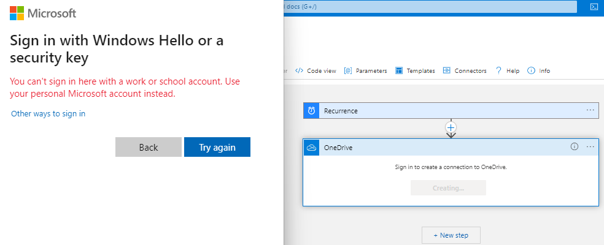Open the Cloud Shell icon
Image resolution: width=604 pixels, height=245 pixels.
[593, 7]
